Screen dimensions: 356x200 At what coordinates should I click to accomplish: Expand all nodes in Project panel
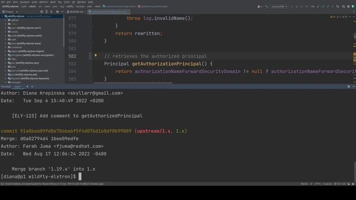[47, 12]
